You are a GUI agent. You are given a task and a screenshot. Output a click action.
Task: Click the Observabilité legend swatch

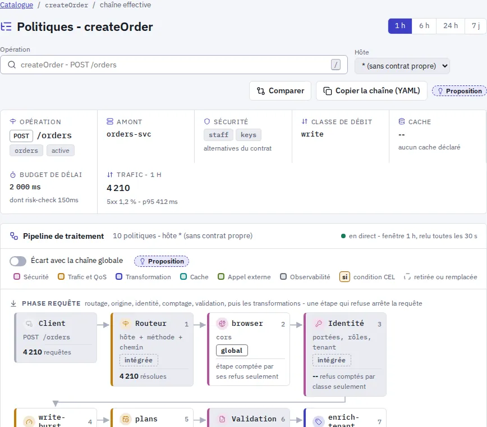(283, 276)
